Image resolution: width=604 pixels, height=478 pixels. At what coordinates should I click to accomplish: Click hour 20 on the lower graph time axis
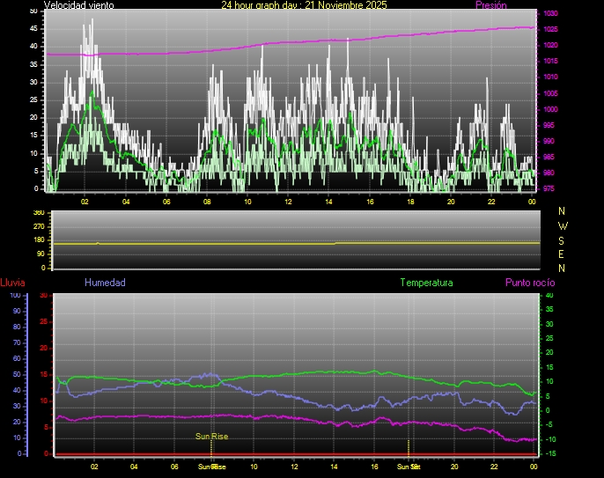tap(454, 467)
